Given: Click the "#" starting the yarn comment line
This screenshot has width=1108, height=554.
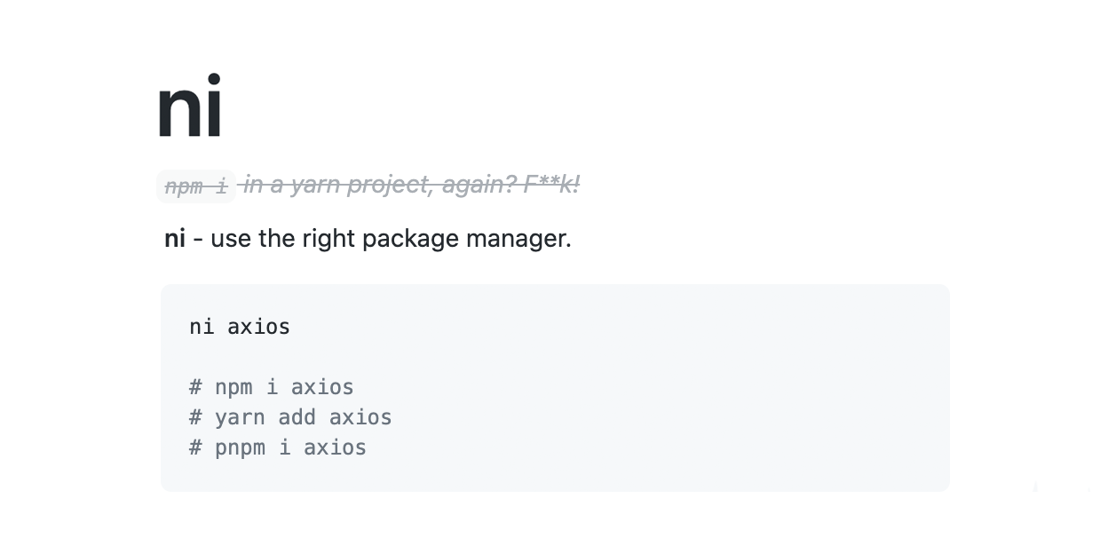Looking at the screenshot, I should coord(195,417).
